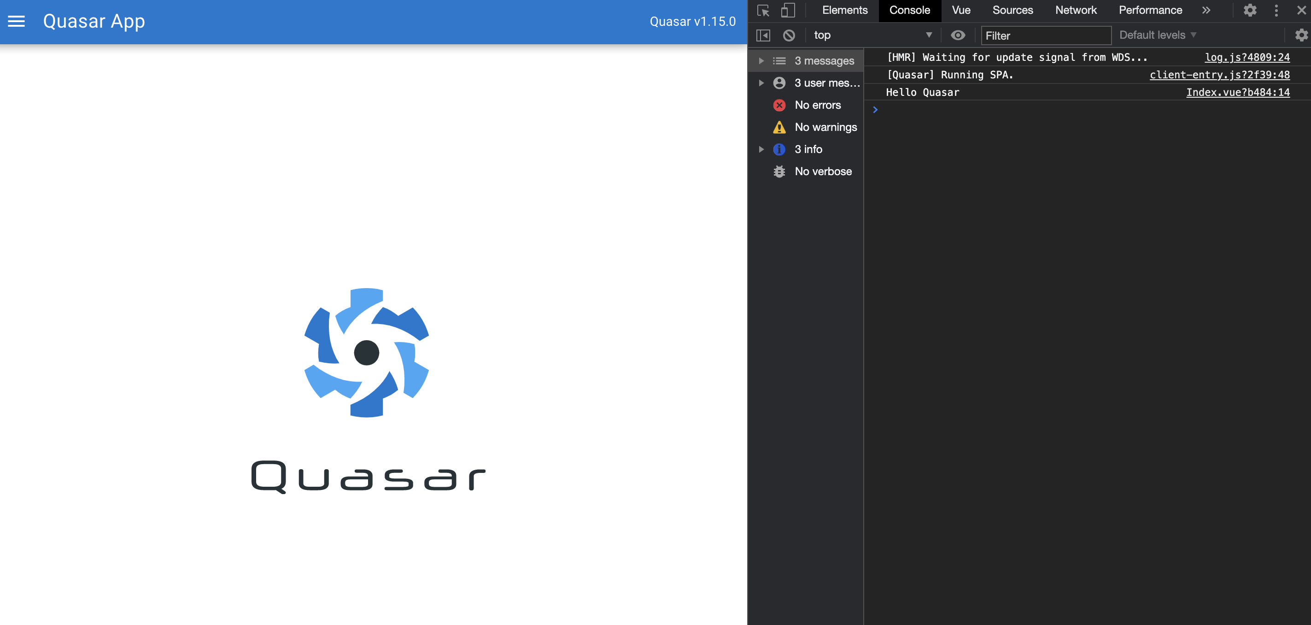Click the eye icon to create a live expression
The height and width of the screenshot is (625, 1311).
click(957, 35)
